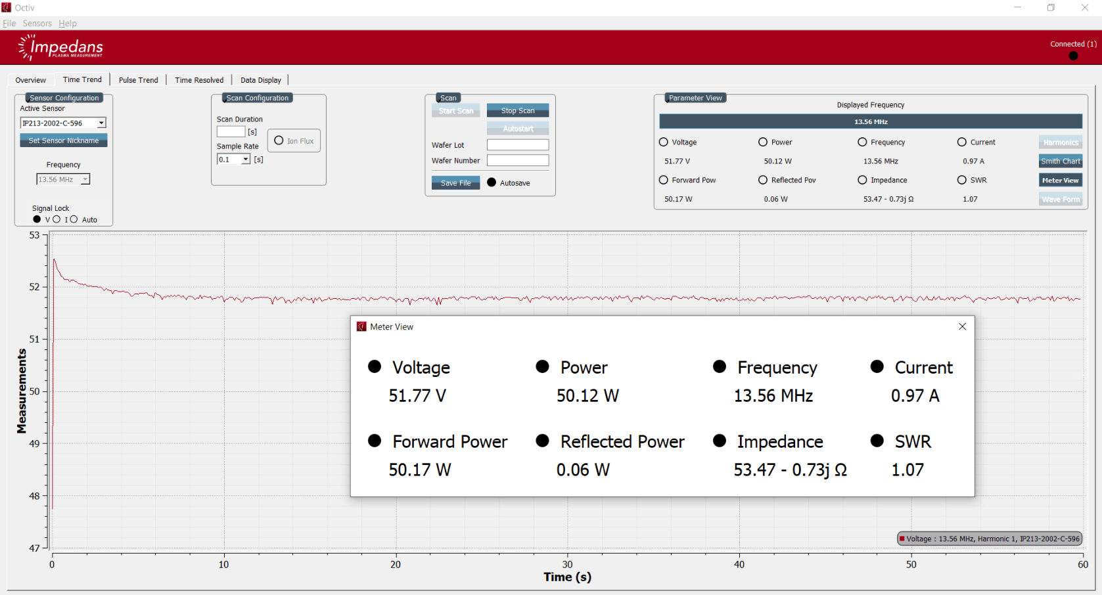The height and width of the screenshot is (595, 1102).
Task: Click the Wafer Lot input field
Action: tap(517, 145)
